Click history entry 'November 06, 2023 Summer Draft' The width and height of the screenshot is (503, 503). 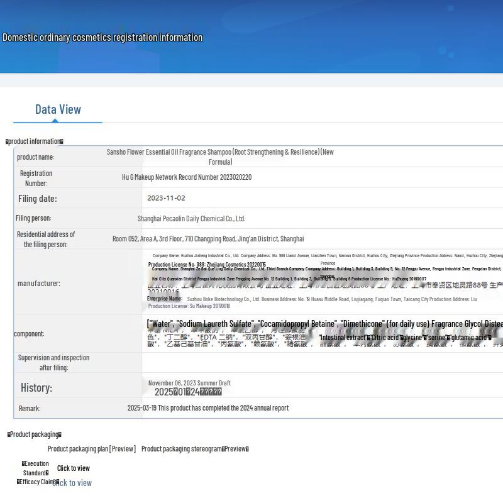pos(190,383)
